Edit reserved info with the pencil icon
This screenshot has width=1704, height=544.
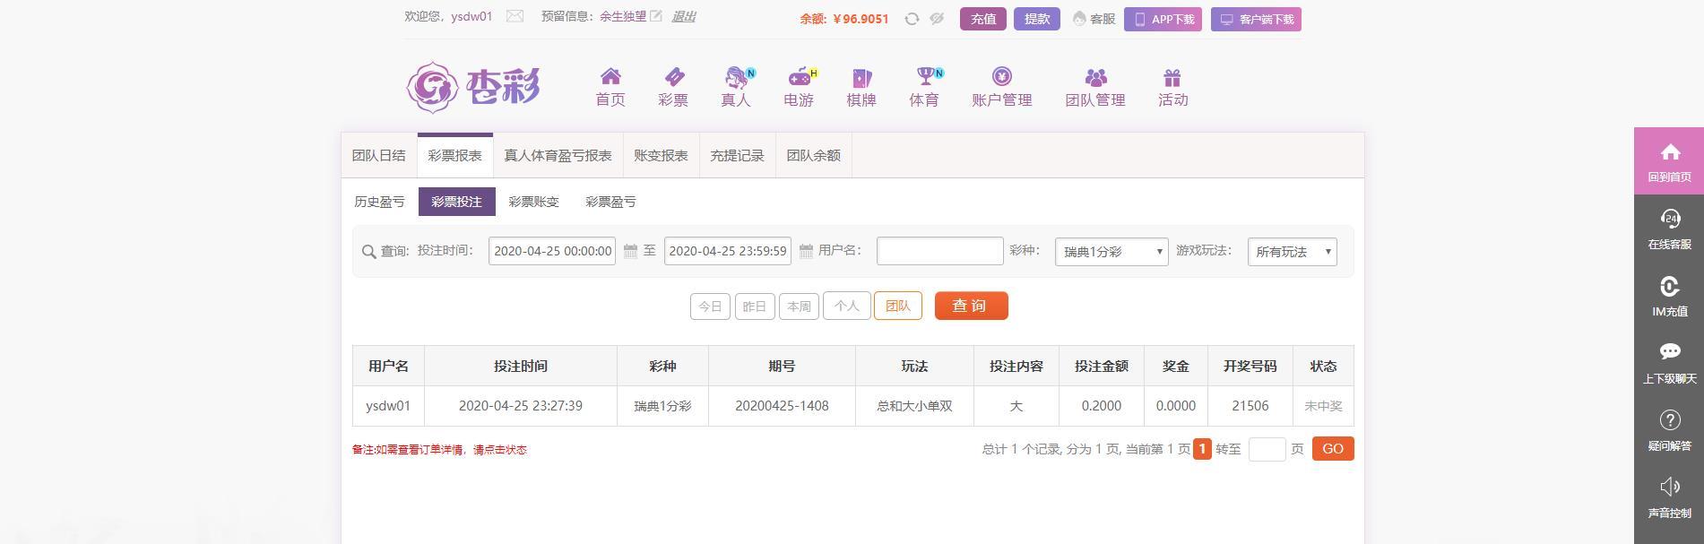pos(656,16)
